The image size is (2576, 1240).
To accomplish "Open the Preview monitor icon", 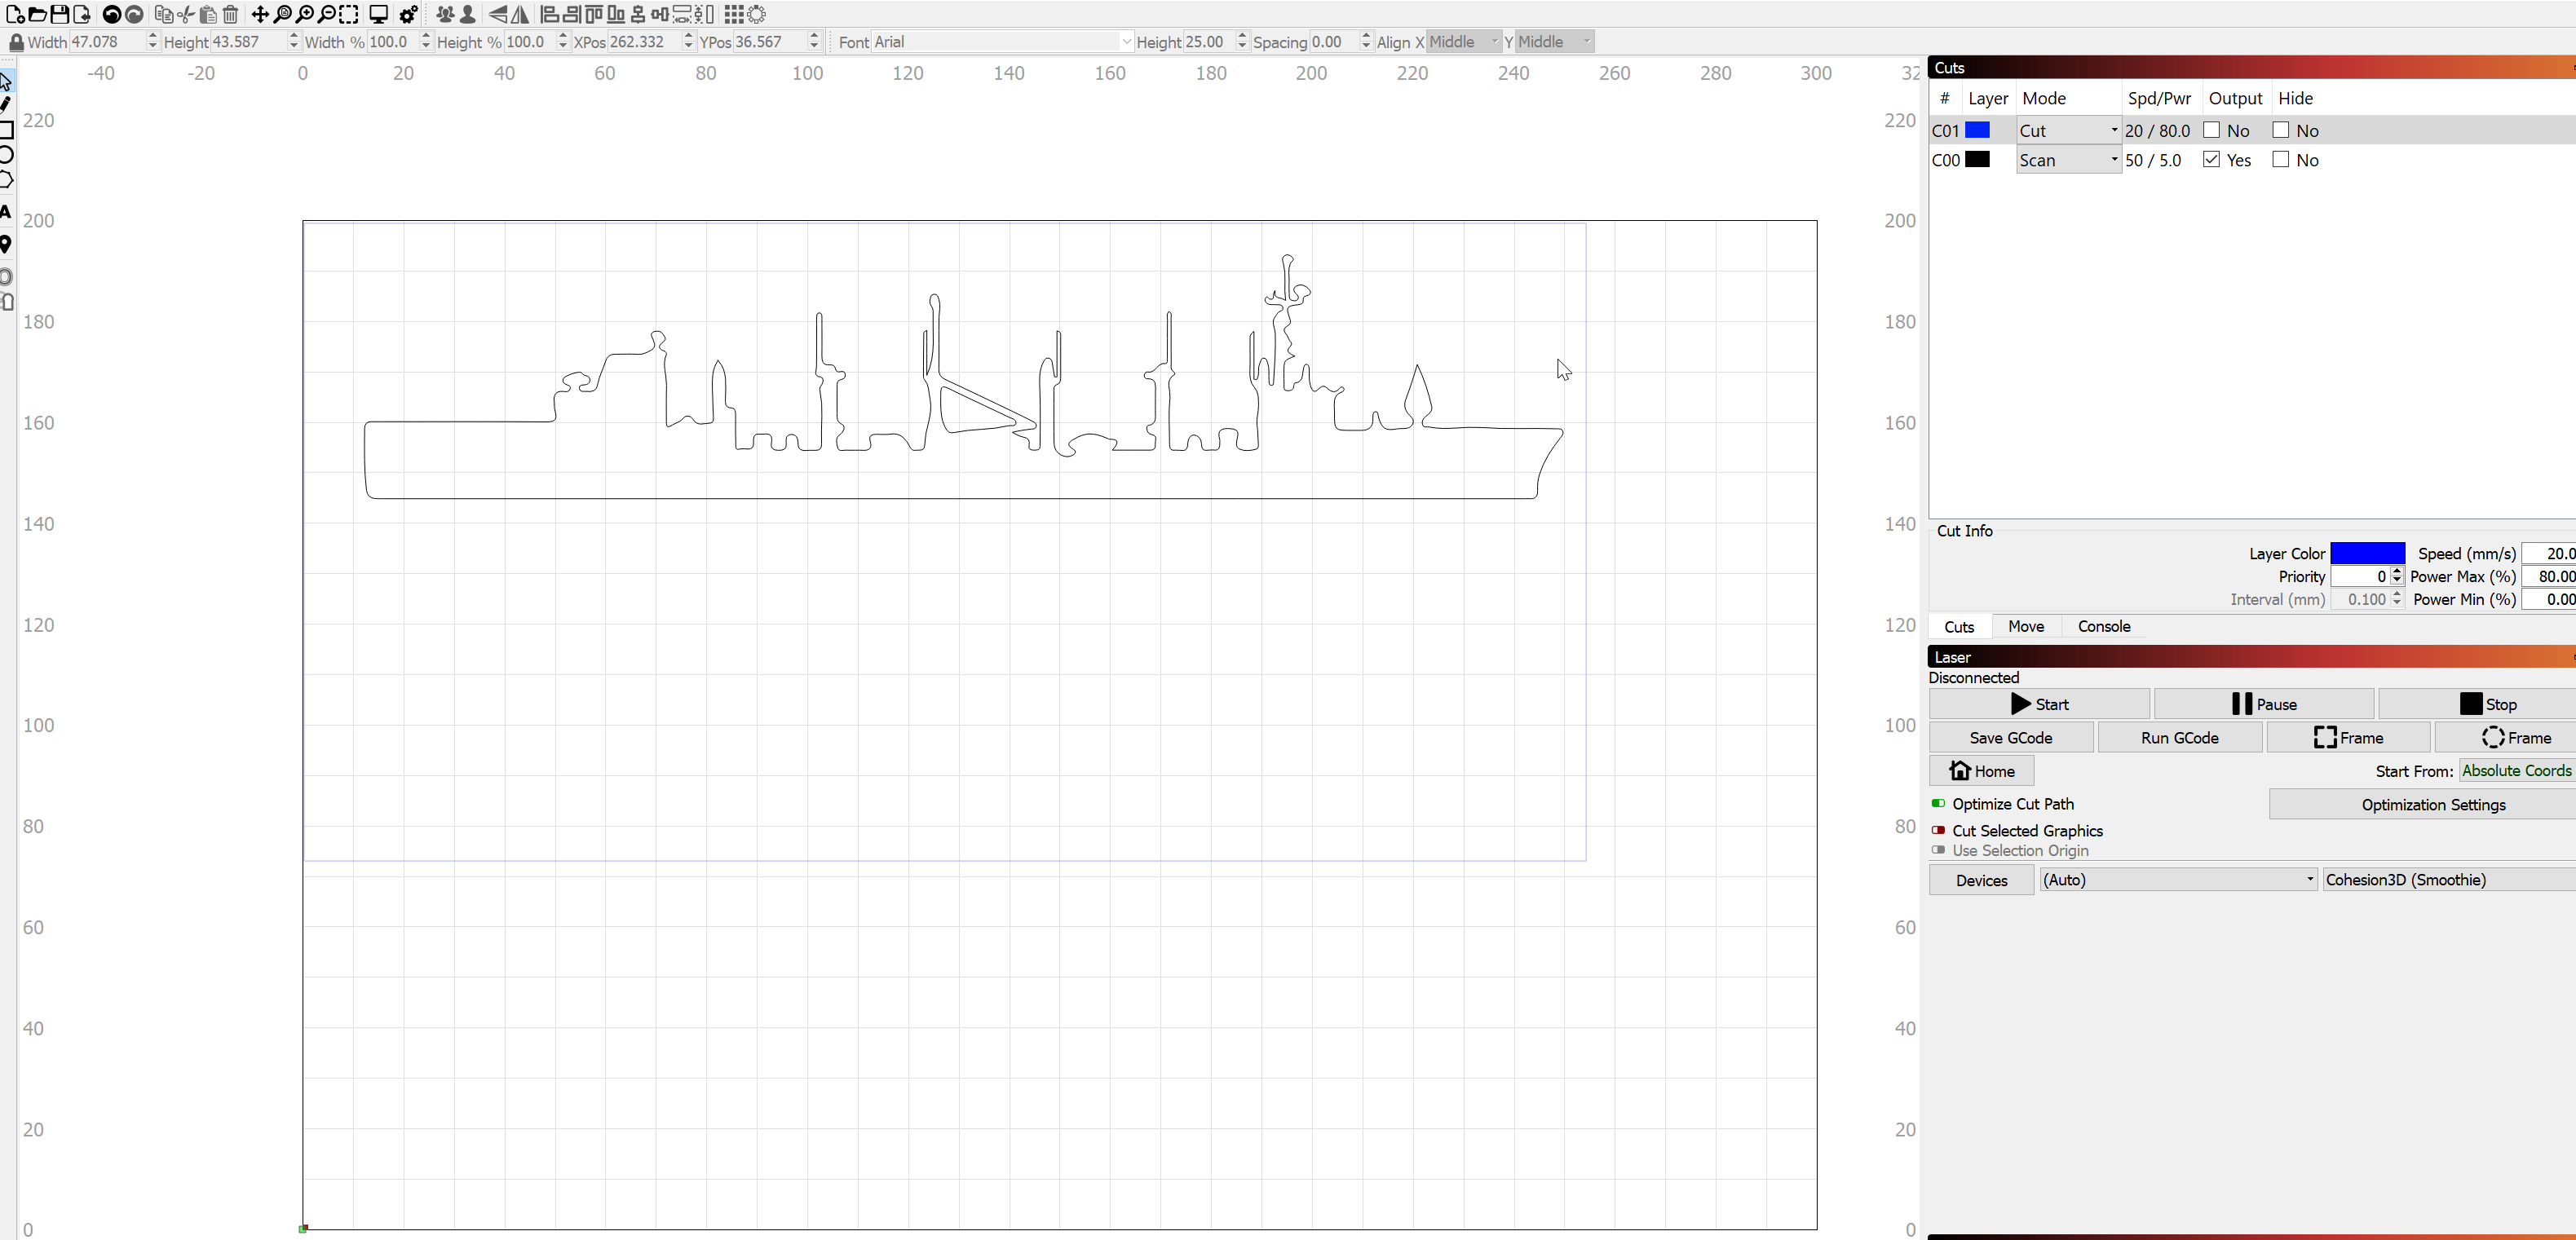I will tap(379, 14).
